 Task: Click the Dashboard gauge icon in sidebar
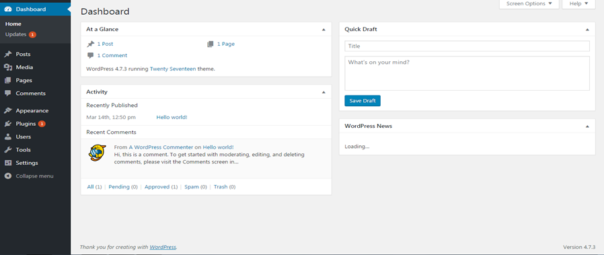coord(8,9)
